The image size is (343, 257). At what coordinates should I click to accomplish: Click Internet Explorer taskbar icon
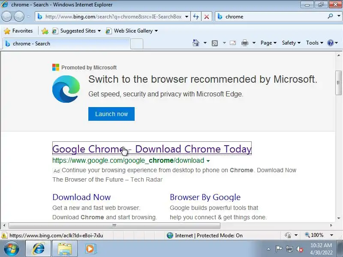[x=38, y=249]
